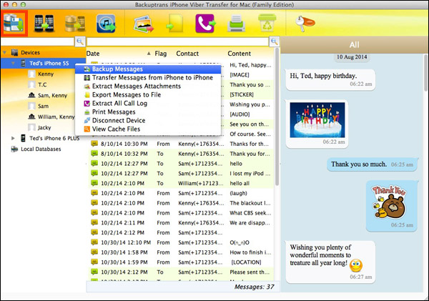Click the iPhone to iPhone transfer toolbar icon
The image size is (429, 301).
pos(44,24)
